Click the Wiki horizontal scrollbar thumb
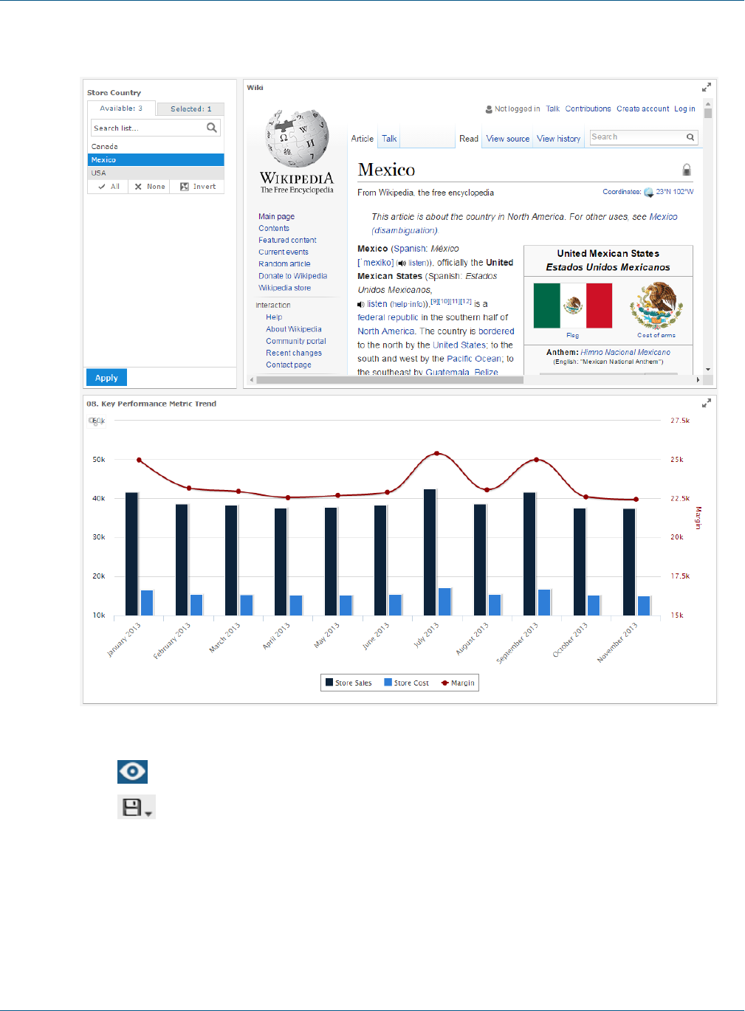Viewport: 745px width, 1011px height. pos(390,380)
